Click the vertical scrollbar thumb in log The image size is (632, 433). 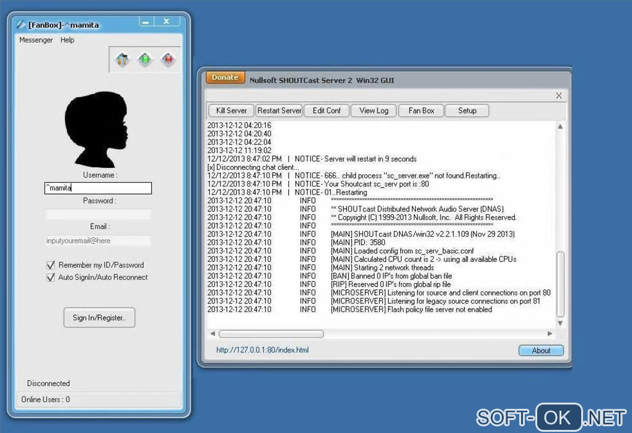coord(560,284)
